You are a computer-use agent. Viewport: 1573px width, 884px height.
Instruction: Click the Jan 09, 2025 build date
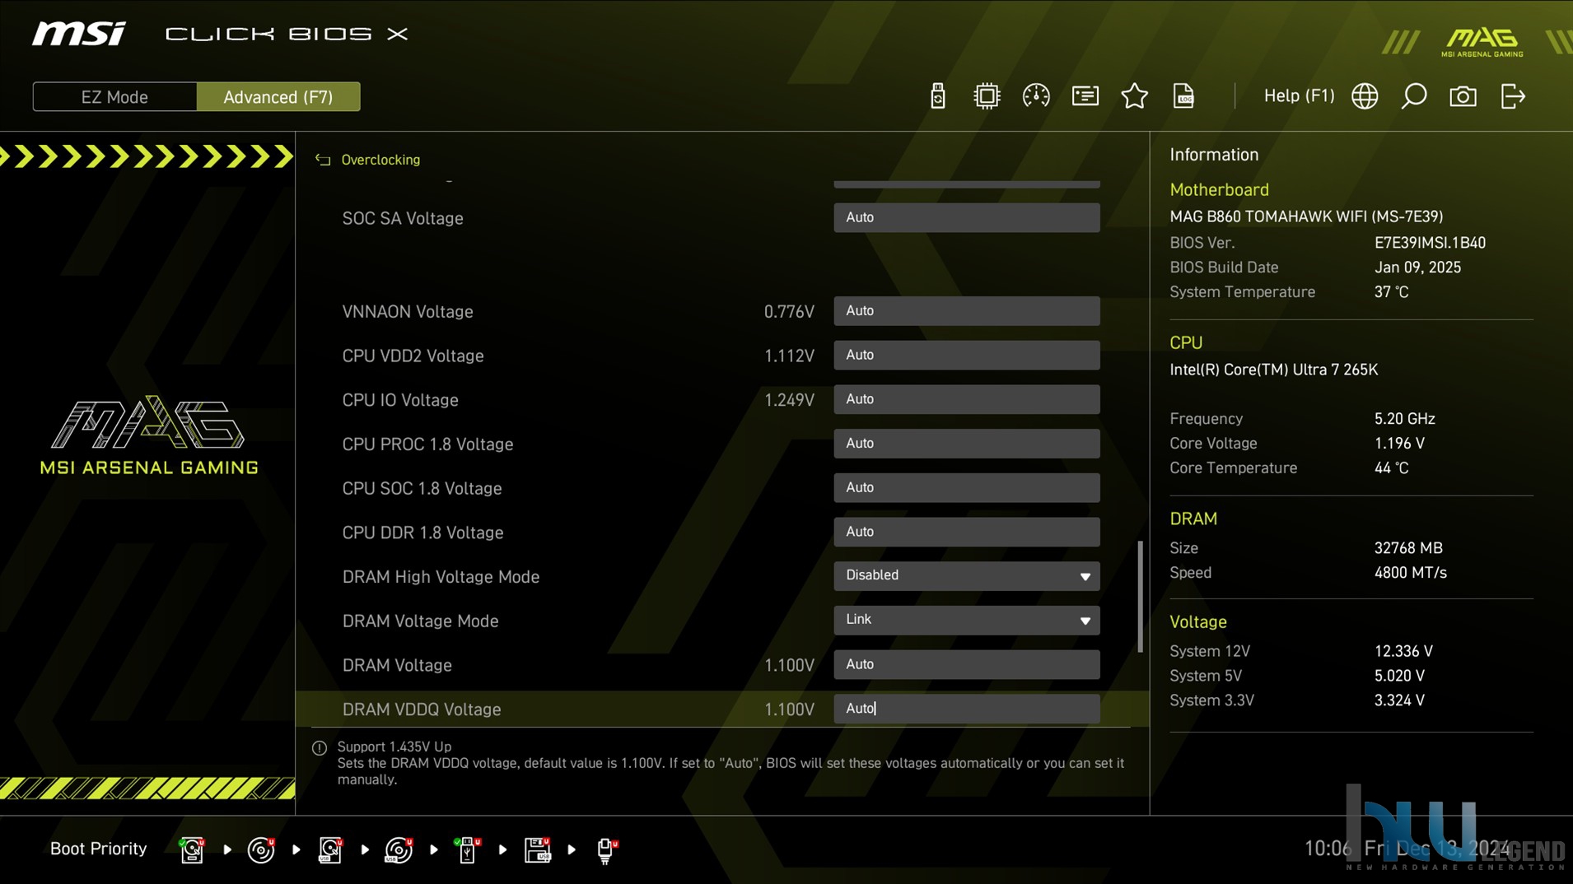pos(1417,268)
